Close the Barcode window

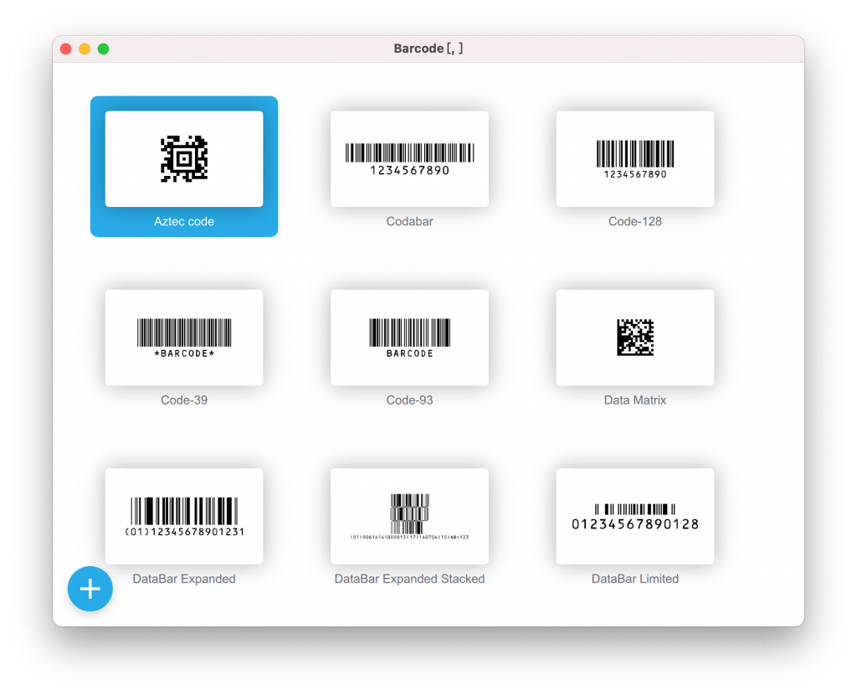(66, 49)
